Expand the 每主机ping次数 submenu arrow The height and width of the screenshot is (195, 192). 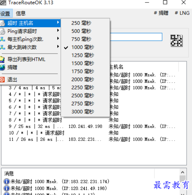(58, 38)
